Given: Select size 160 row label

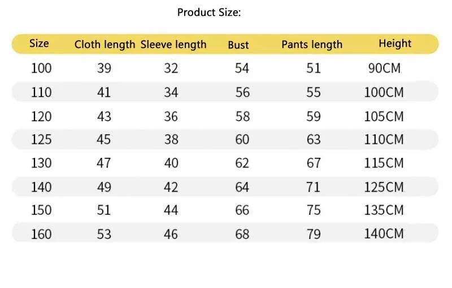Looking at the screenshot, I should [x=41, y=234].
